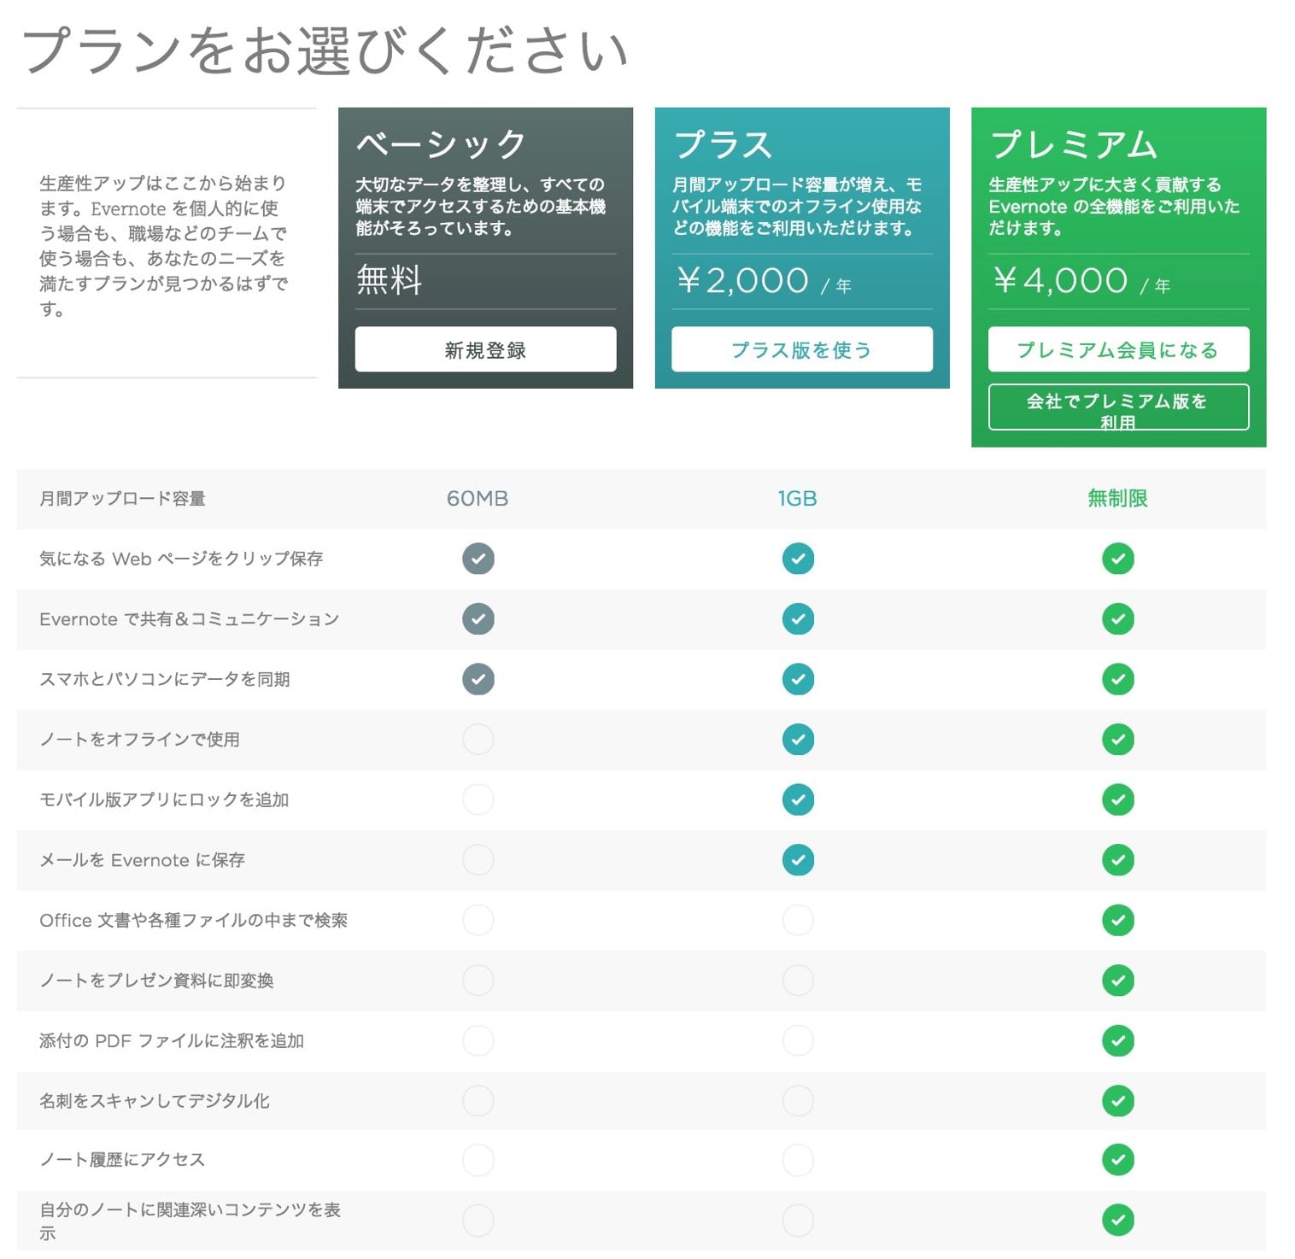1295x1259 pixels.
Task: Click ベーシック checkmark for Web ページをクリップ保存
Action: tap(478, 559)
